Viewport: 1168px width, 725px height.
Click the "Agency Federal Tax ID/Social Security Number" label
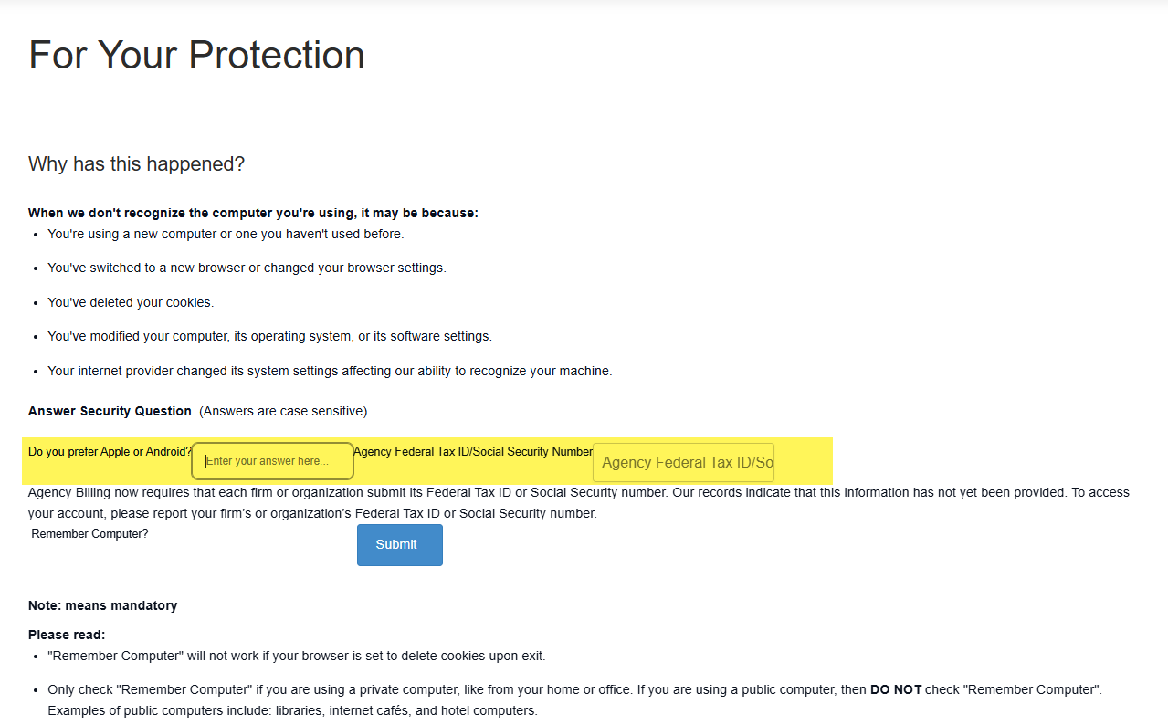point(472,451)
